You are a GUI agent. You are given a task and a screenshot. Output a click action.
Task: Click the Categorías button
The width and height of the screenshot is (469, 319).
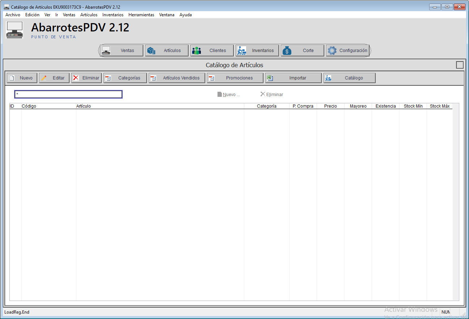coord(125,78)
